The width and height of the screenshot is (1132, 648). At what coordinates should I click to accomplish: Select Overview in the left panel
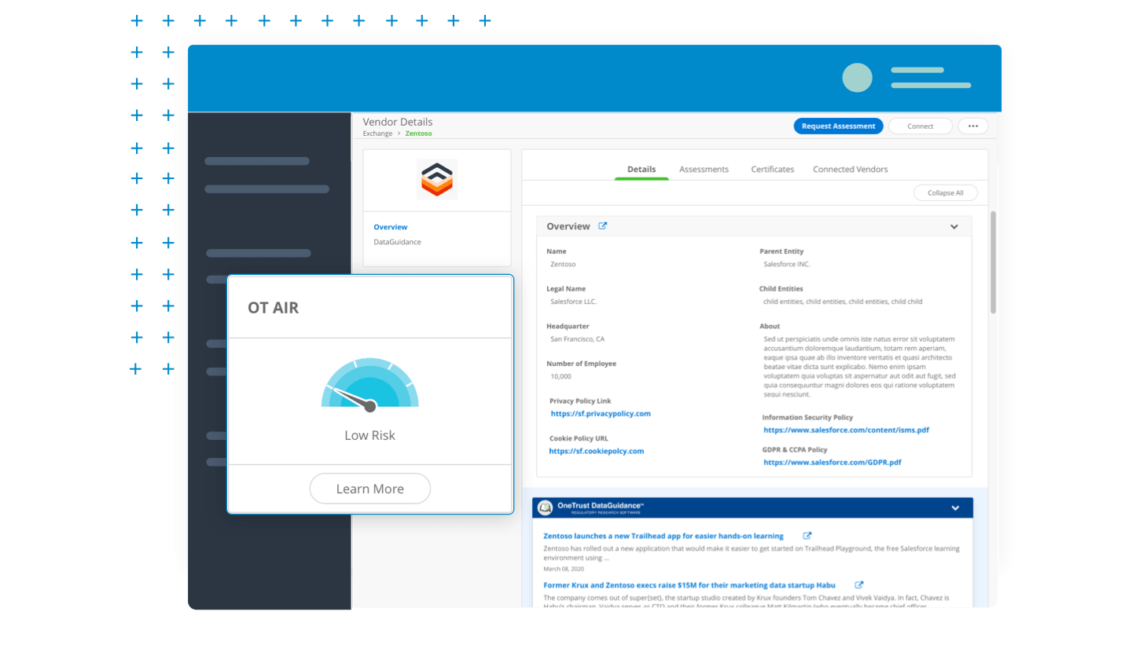coord(391,227)
